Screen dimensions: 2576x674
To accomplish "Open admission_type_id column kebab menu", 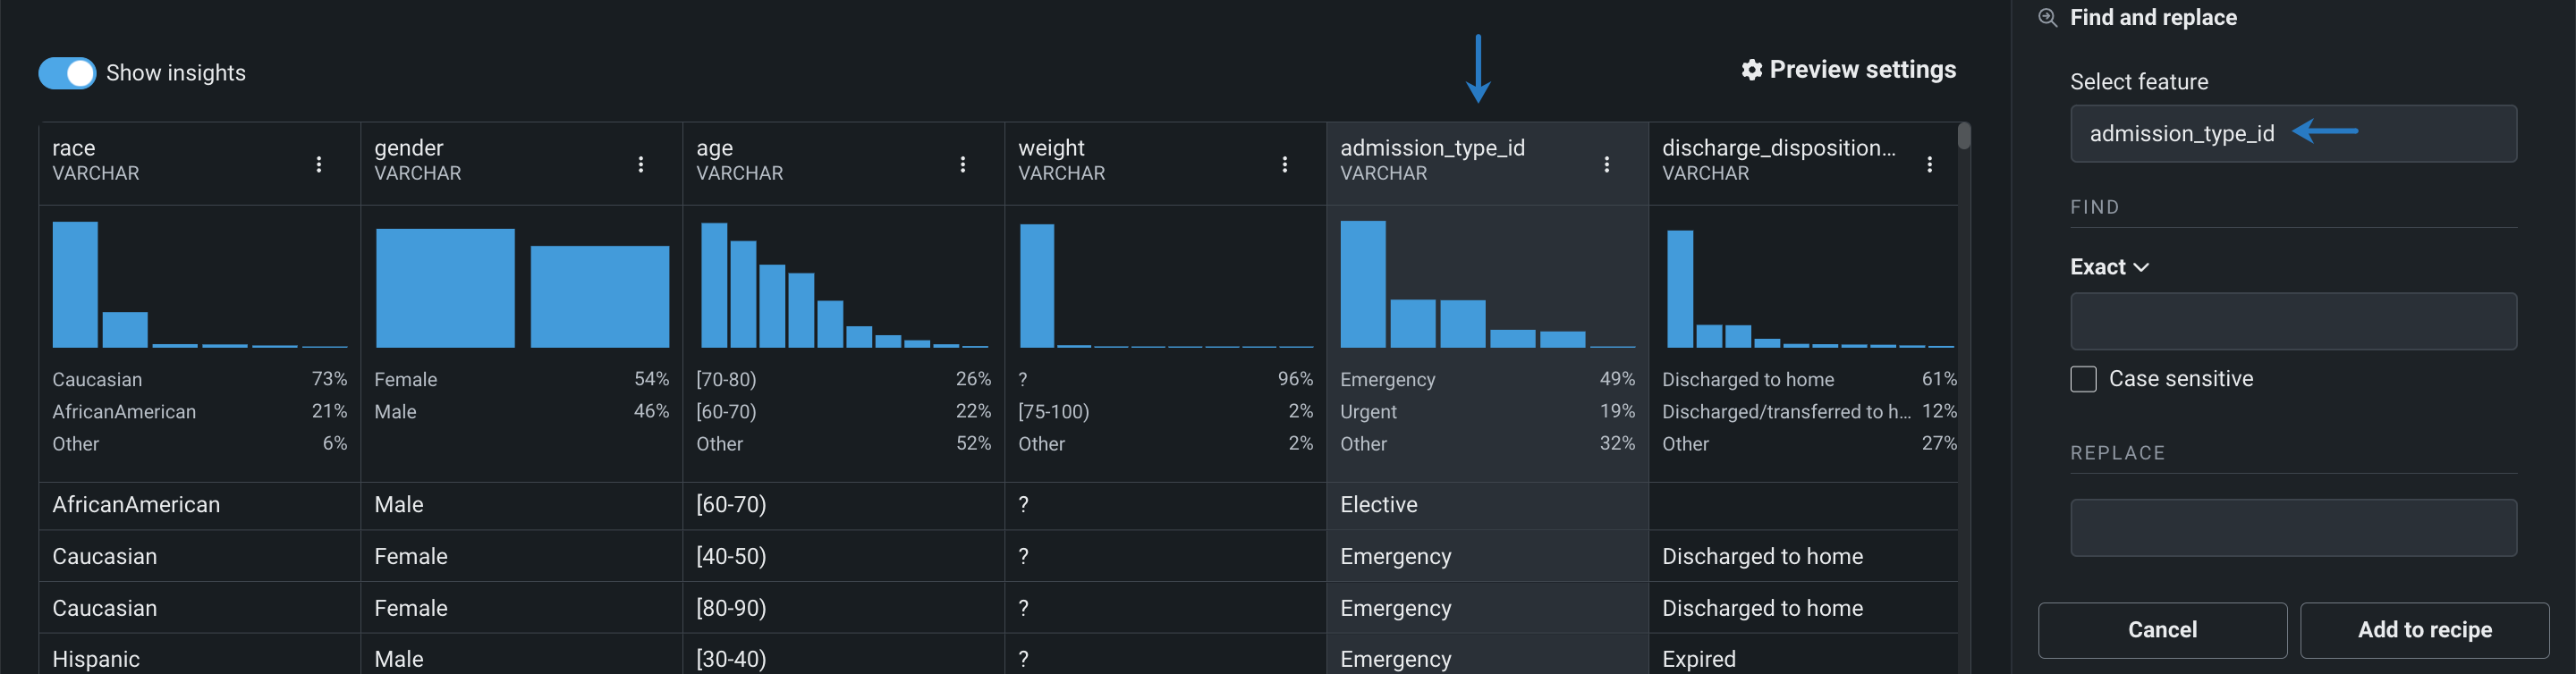I will point(1607,164).
